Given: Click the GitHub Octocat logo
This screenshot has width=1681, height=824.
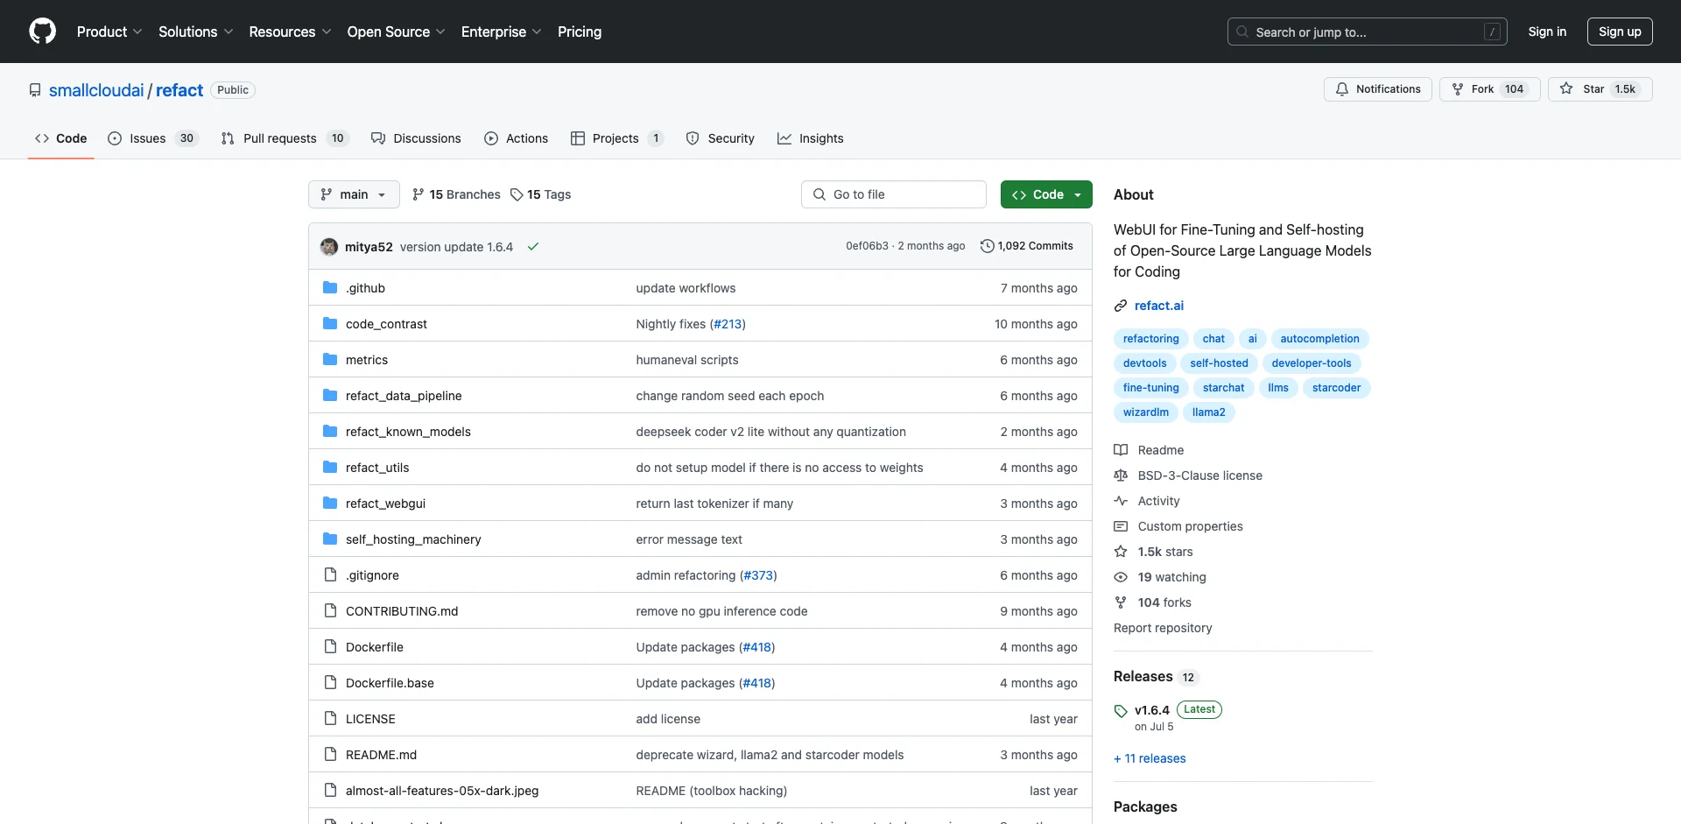Looking at the screenshot, I should (42, 32).
